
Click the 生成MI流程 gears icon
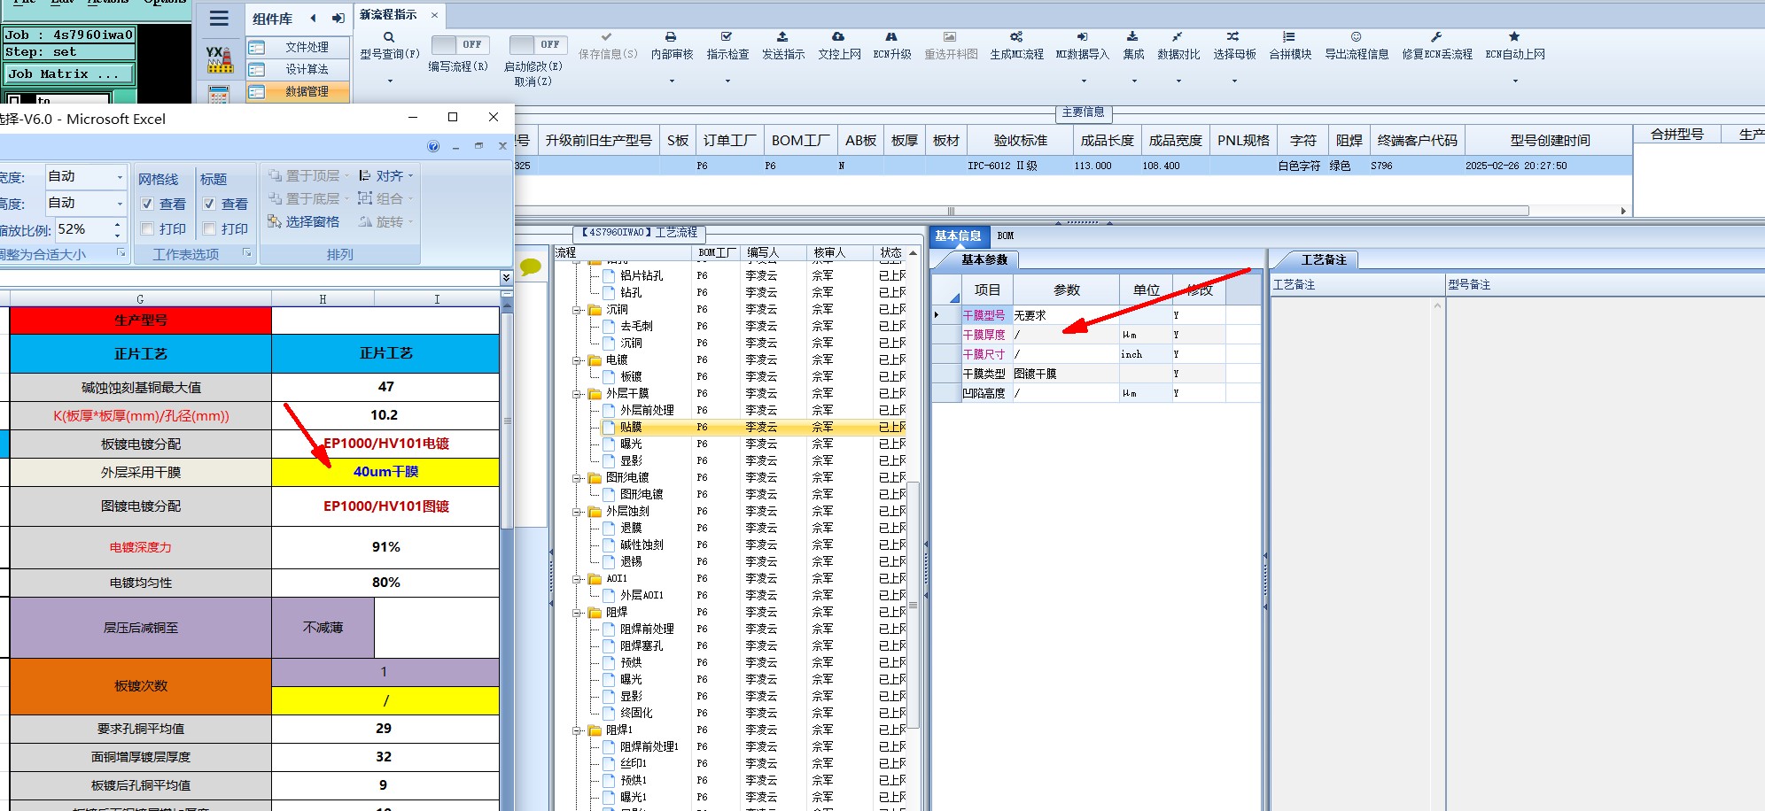[x=1016, y=37]
